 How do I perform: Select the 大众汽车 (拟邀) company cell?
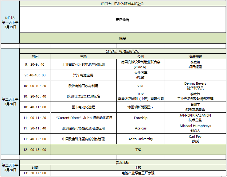point(140,75)
